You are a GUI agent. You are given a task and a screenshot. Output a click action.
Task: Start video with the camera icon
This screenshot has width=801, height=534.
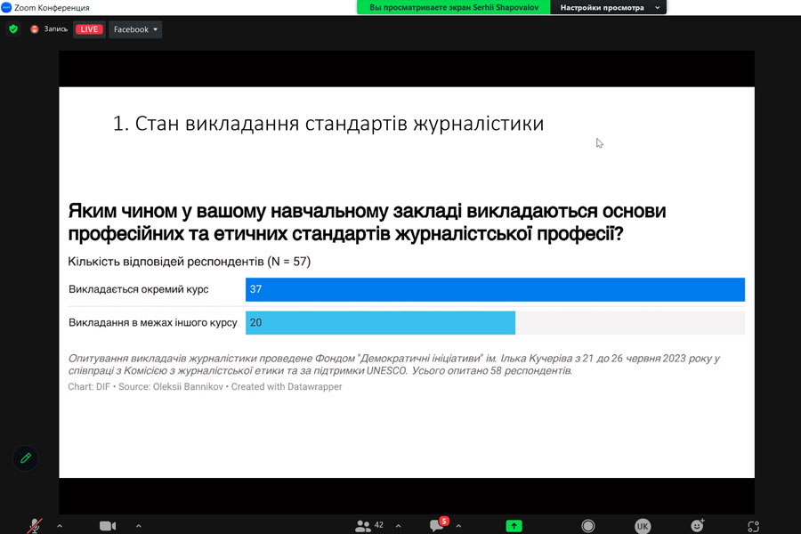(108, 525)
